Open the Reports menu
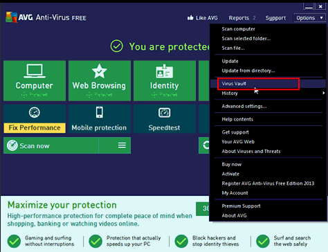The image size is (328, 252). [x=239, y=18]
